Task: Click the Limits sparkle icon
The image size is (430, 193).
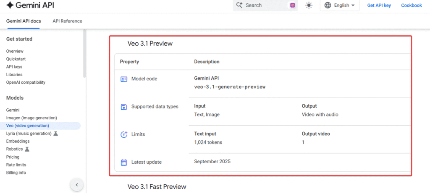Action: [x=124, y=134]
